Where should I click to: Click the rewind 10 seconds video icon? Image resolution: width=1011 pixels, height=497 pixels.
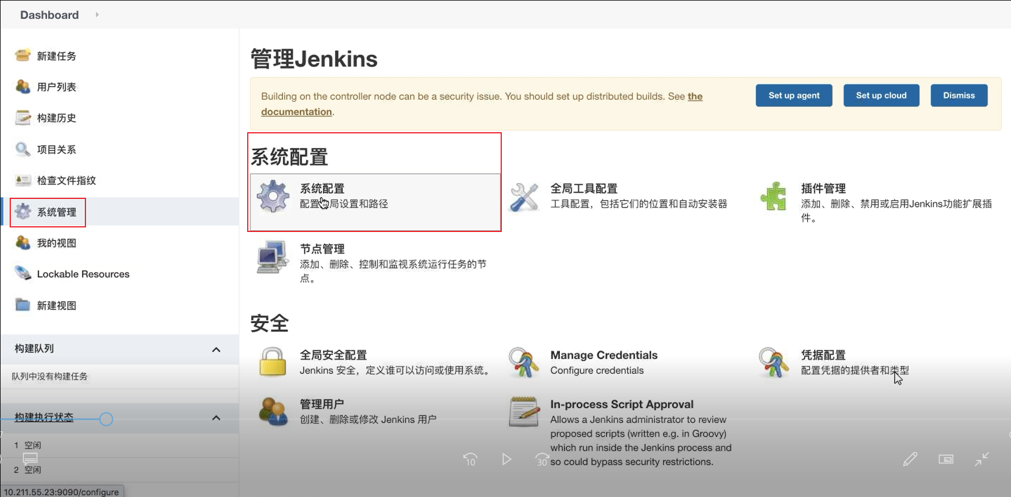tap(470, 459)
